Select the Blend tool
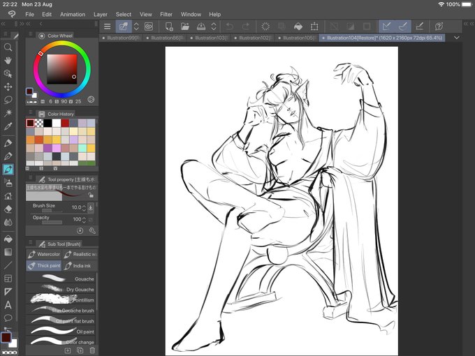The image size is (475, 356). (x=8, y=222)
